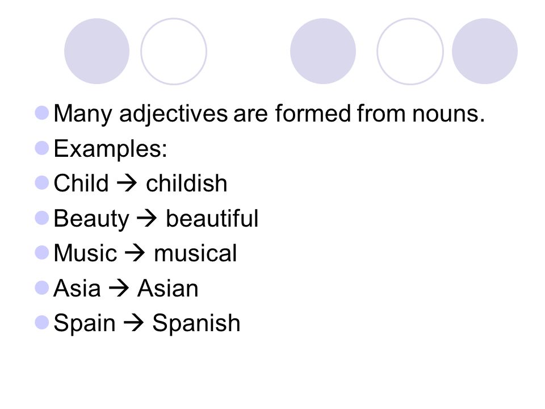Click the arrow between Spain and Spanish
The height and width of the screenshot is (409, 545).
(x=134, y=323)
